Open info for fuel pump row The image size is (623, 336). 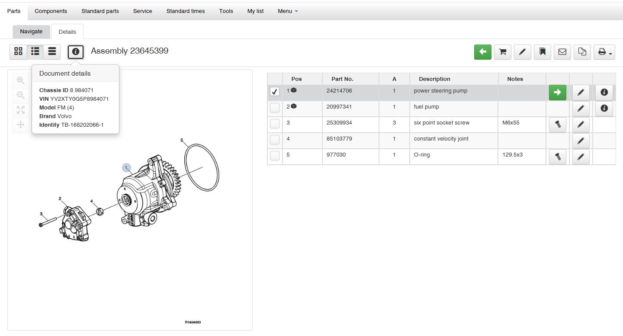click(x=604, y=109)
